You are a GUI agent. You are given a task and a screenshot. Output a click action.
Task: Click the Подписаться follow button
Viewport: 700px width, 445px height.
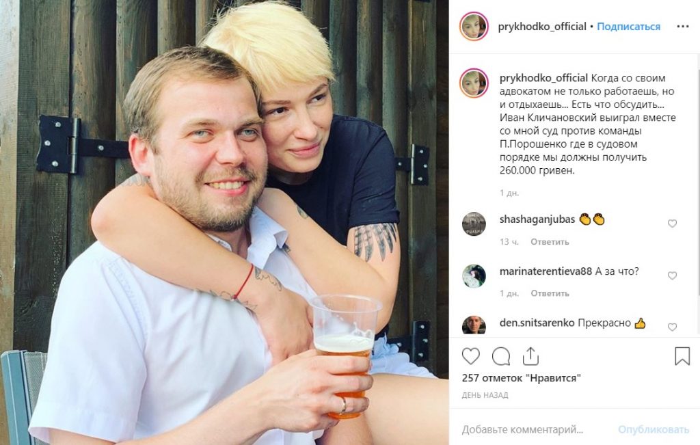point(629,27)
